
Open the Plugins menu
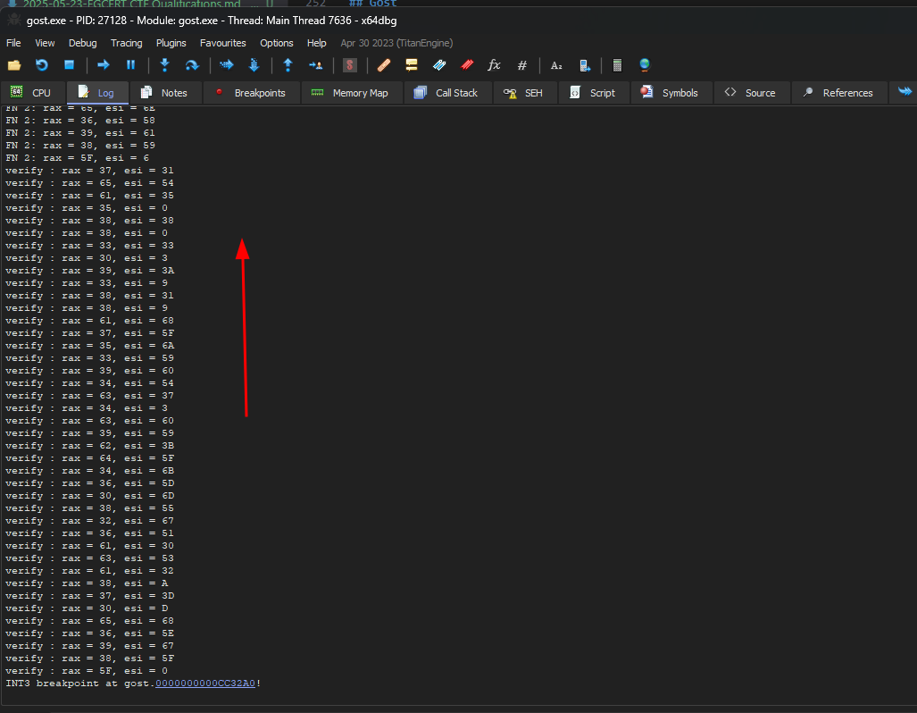171,43
